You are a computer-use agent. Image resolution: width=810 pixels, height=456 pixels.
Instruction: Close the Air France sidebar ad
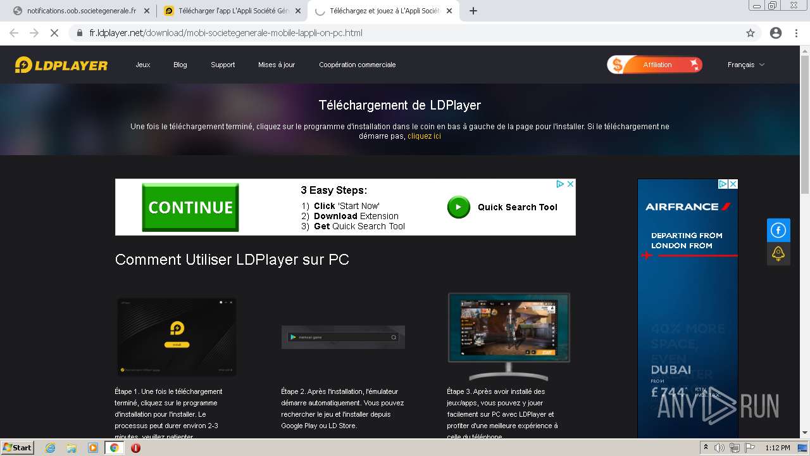tap(733, 184)
